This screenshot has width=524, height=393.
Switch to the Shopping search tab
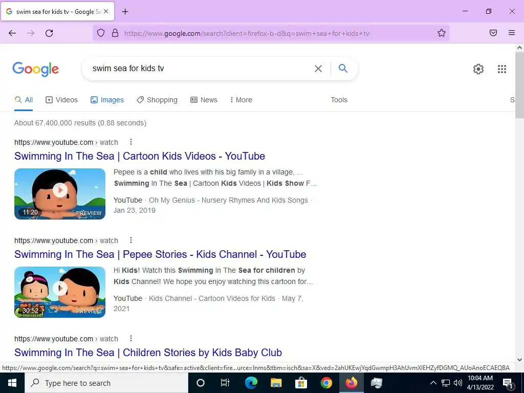coord(157,100)
